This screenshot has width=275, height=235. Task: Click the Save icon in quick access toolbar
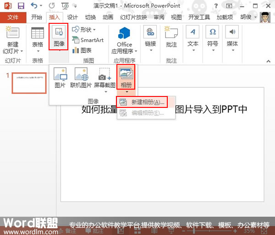point(21,6)
